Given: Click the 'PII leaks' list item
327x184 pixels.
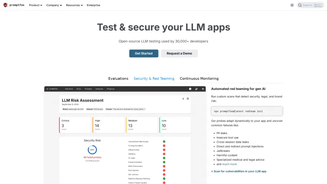Looking at the screenshot, I should pos(222,133).
